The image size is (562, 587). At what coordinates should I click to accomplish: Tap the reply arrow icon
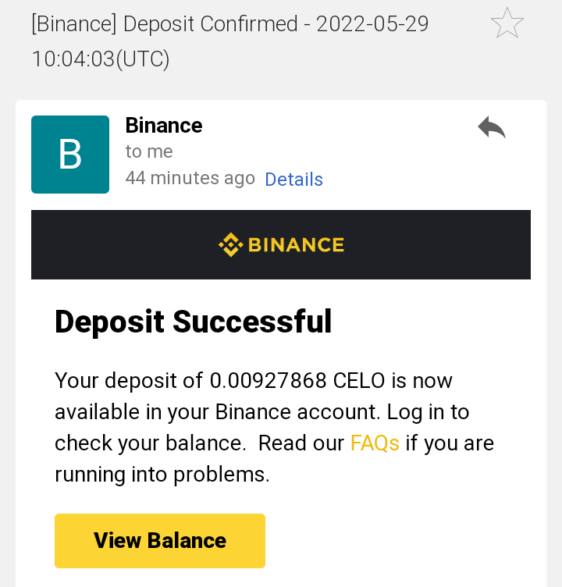pos(492,127)
